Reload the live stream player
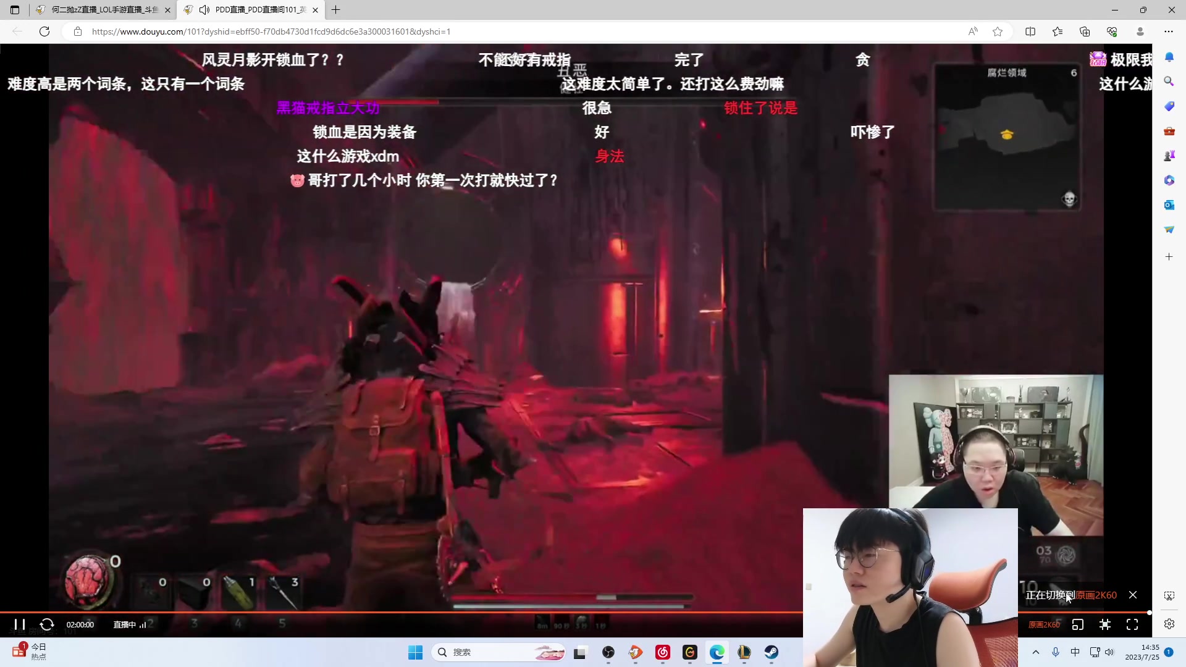The image size is (1186, 667). pos(47,624)
